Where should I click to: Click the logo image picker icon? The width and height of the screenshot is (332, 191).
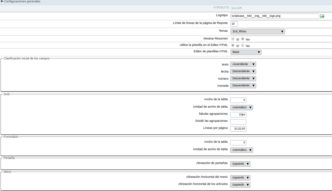coord(322,16)
